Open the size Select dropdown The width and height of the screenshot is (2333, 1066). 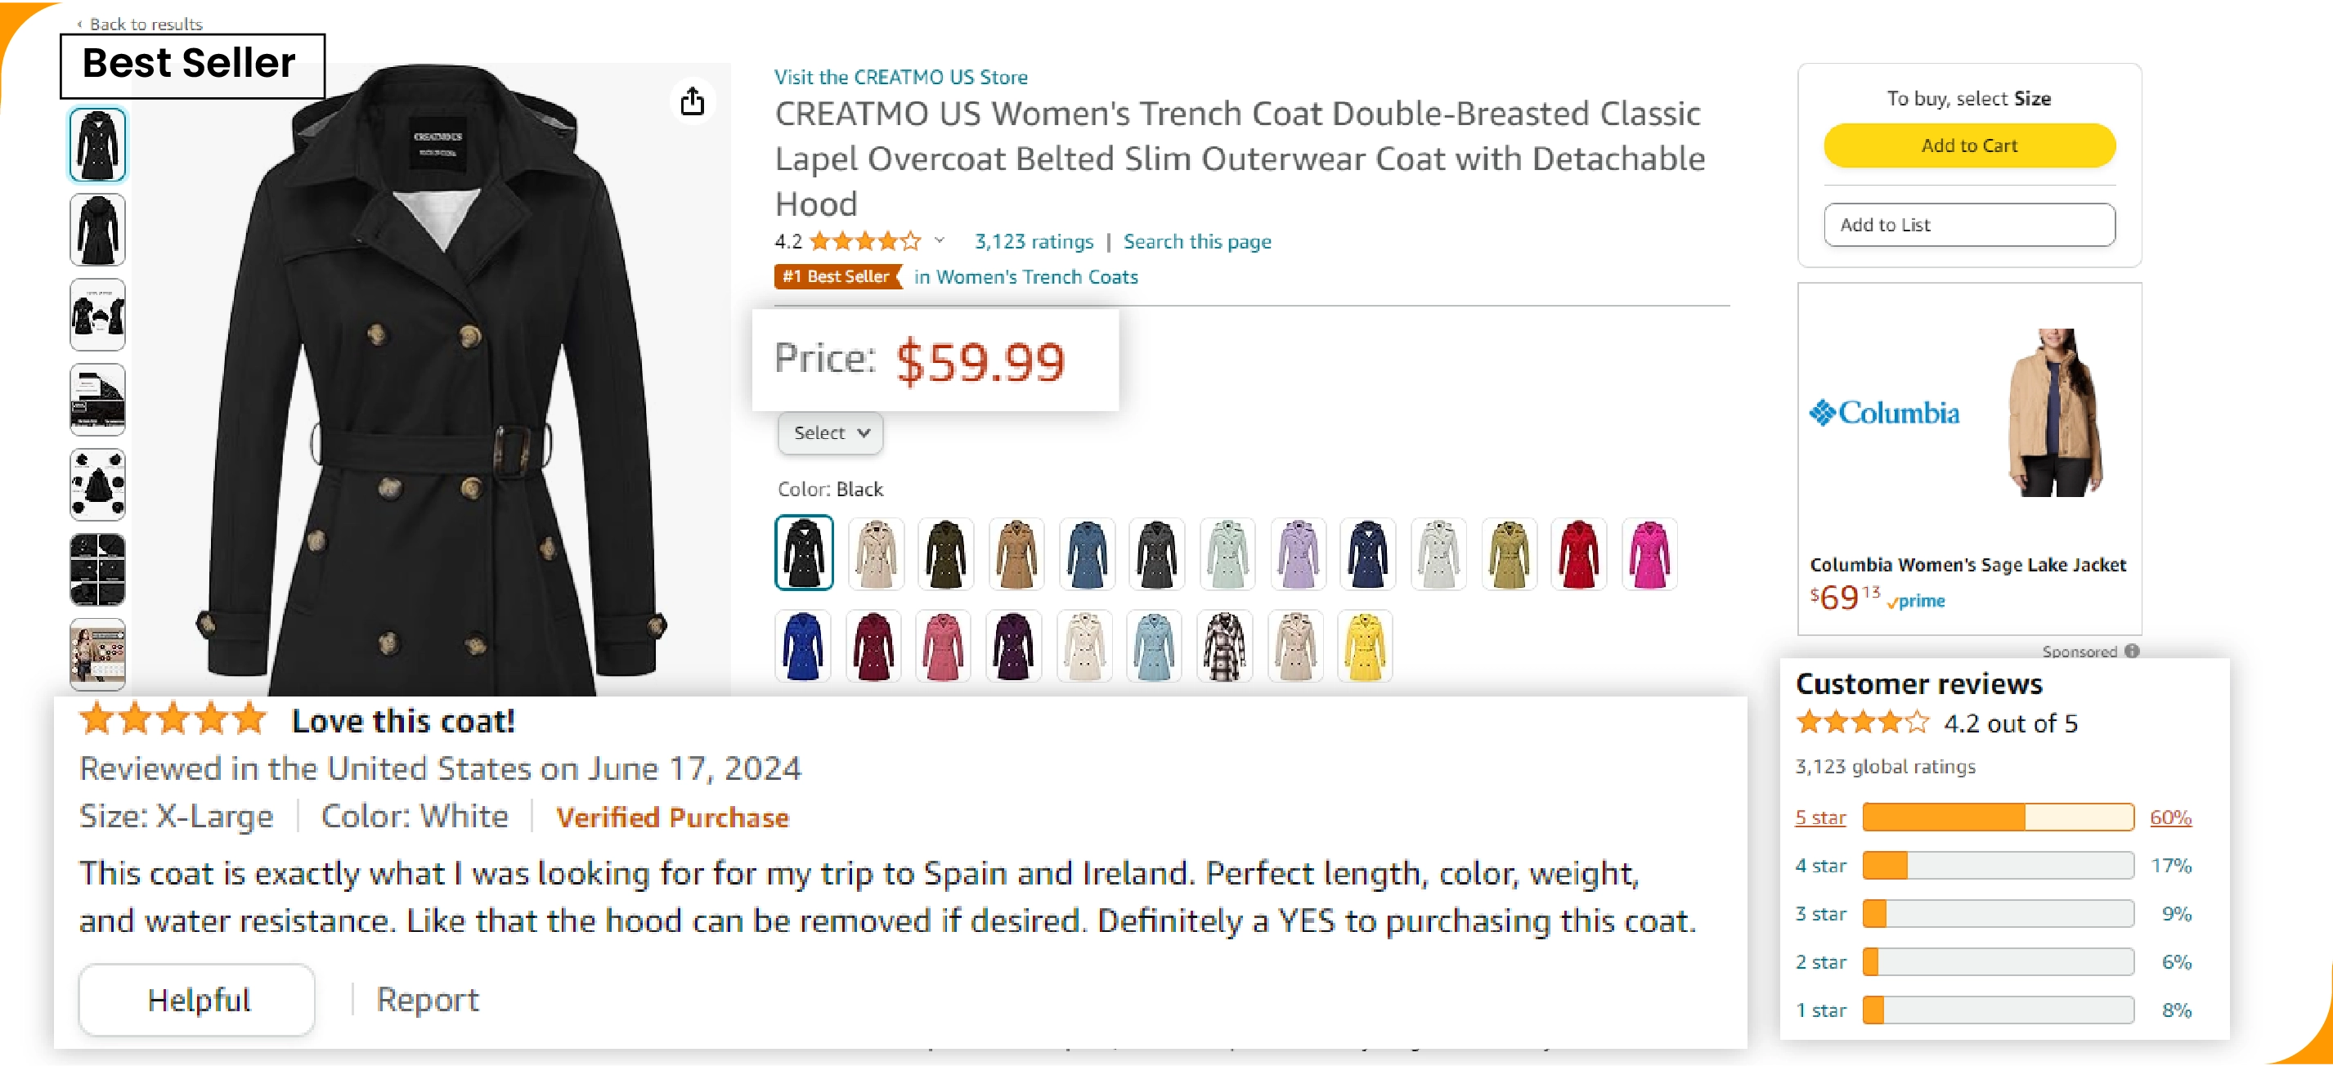click(x=828, y=433)
